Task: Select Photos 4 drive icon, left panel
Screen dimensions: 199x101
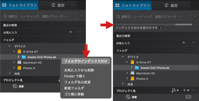Action: pyautogui.click(x=19, y=68)
